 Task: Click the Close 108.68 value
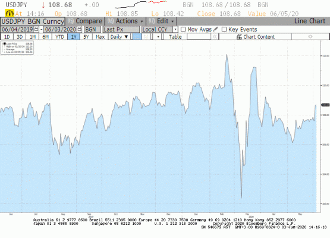219,14
